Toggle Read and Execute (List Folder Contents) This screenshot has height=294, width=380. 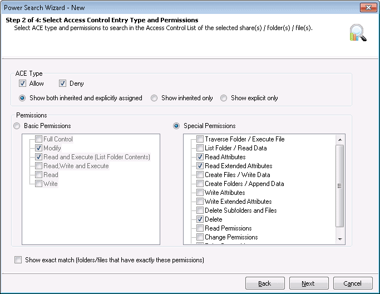tap(38, 157)
